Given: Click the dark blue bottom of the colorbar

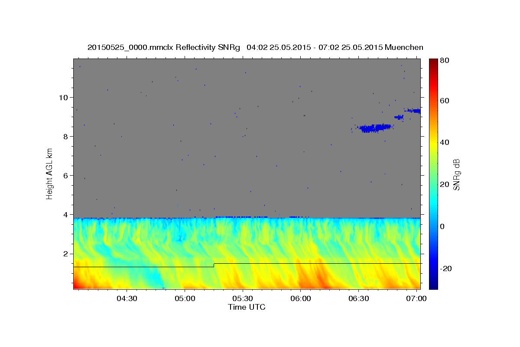Looking at the screenshot, I should click(433, 284).
